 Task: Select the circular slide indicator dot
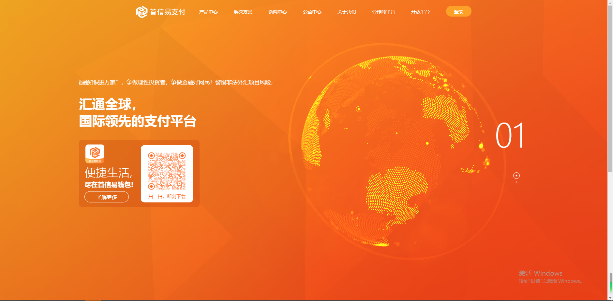pyautogui.click(x=516, y=176)
